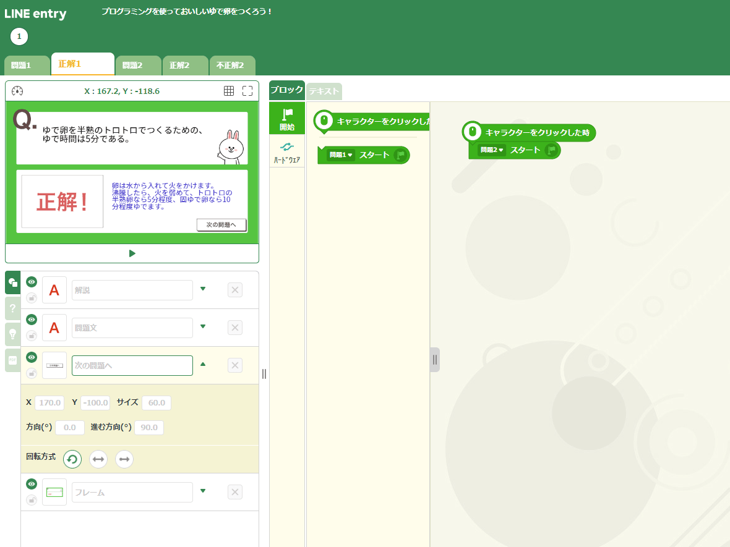The width and height of the screenshot is (730, 547).
Task: Click the LINE entry logo
Action: [35, 14]
